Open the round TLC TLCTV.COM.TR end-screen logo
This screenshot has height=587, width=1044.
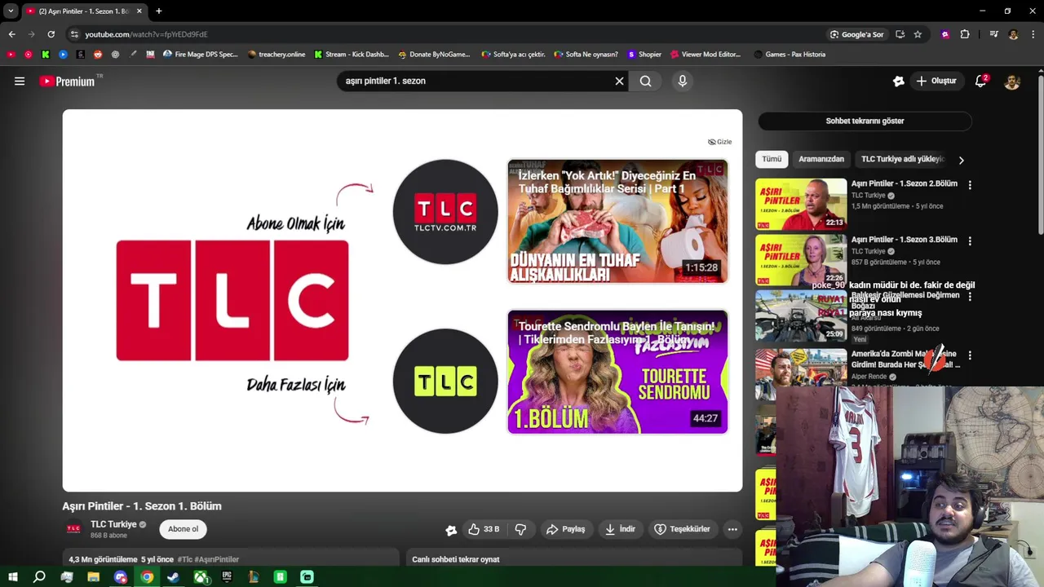tap(445, 212)
